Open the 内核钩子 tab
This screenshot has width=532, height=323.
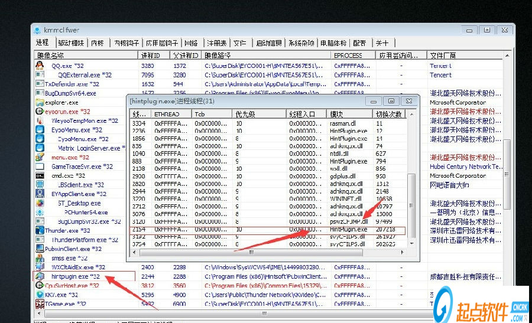126,43
